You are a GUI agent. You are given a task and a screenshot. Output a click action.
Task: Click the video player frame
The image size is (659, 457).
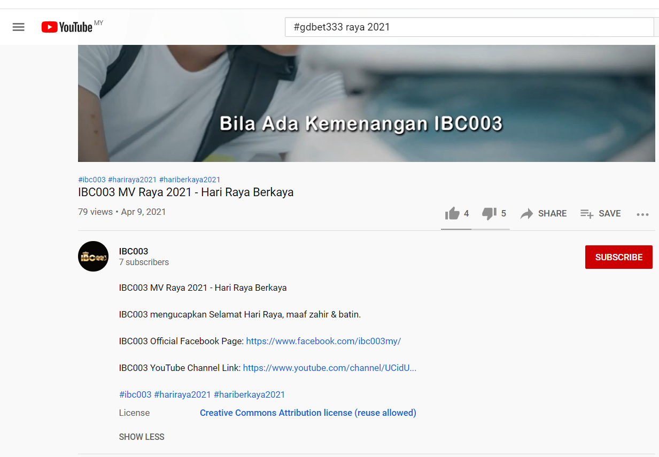click(367, 103)
